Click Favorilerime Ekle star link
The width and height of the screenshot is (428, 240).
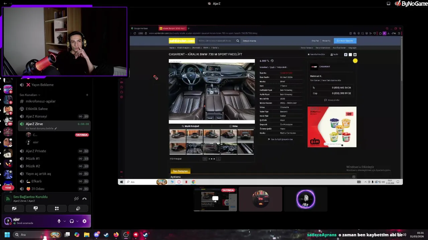pos(316,54)
